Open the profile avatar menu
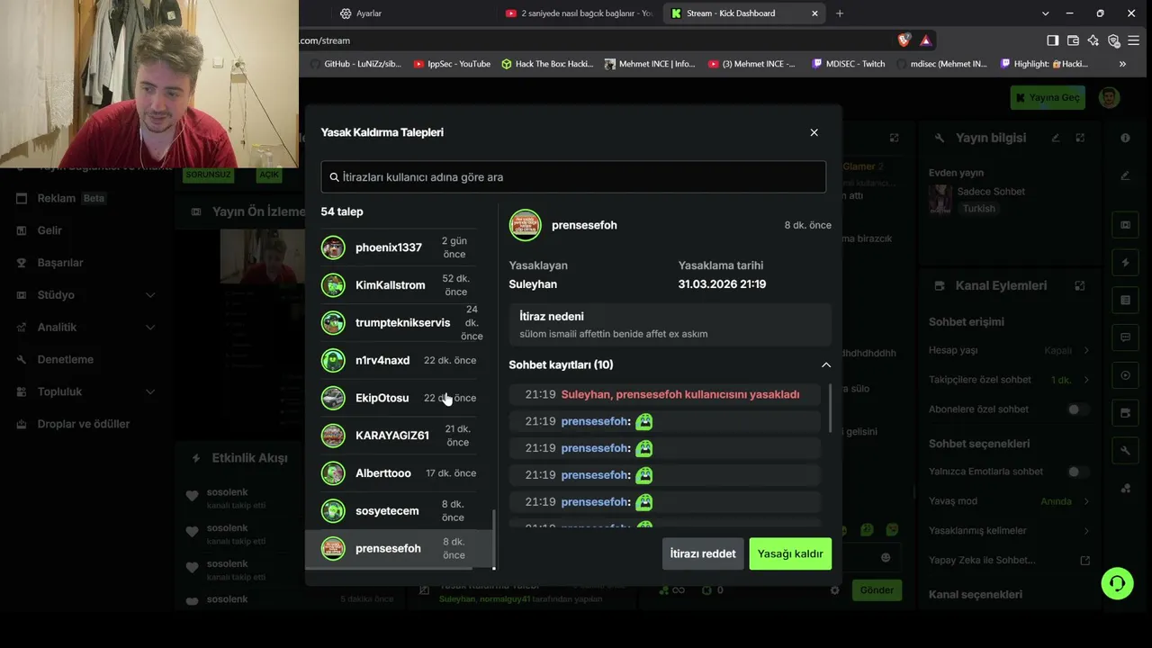Image resolution: width=1152 pixels, height=648 pixels. (1110, 97)
